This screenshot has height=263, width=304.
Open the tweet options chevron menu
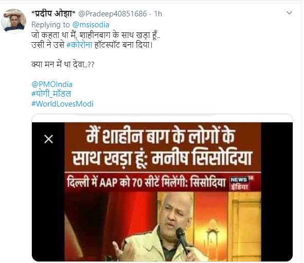289,13
